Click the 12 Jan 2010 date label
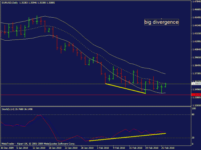This screenshot has height=150, width=201. [39, 148]
